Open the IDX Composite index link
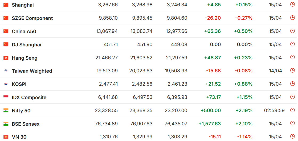The image size is (298, 141). tap(29, 98)
